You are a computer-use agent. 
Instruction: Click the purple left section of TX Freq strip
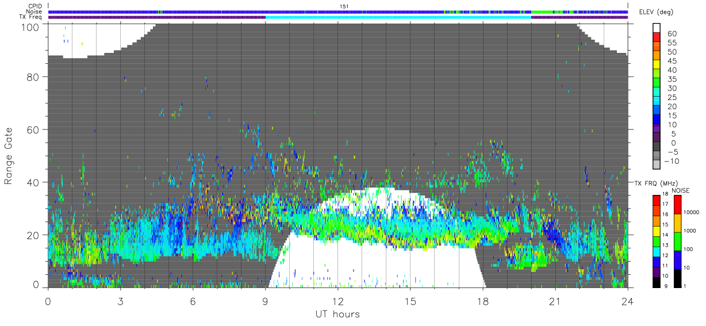click(x=157, y=17)
